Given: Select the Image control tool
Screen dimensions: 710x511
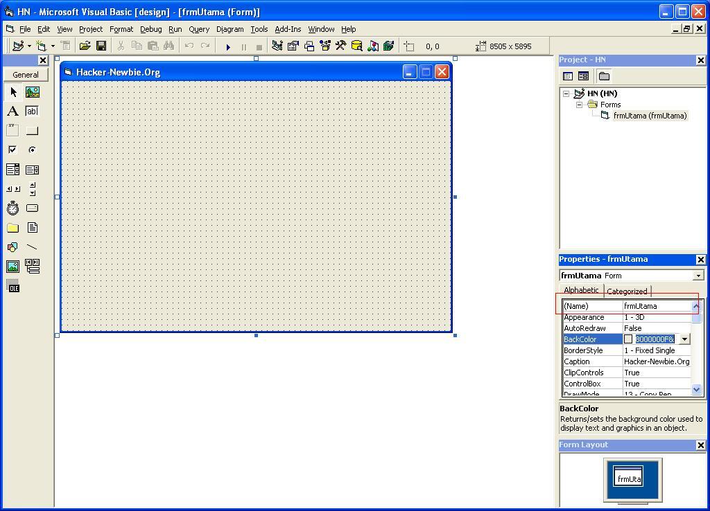Looking at the screenshot, I should pos(12,266).
